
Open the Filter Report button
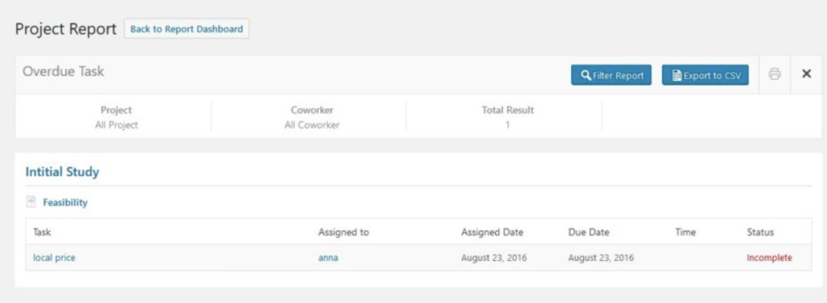[611, 75]
